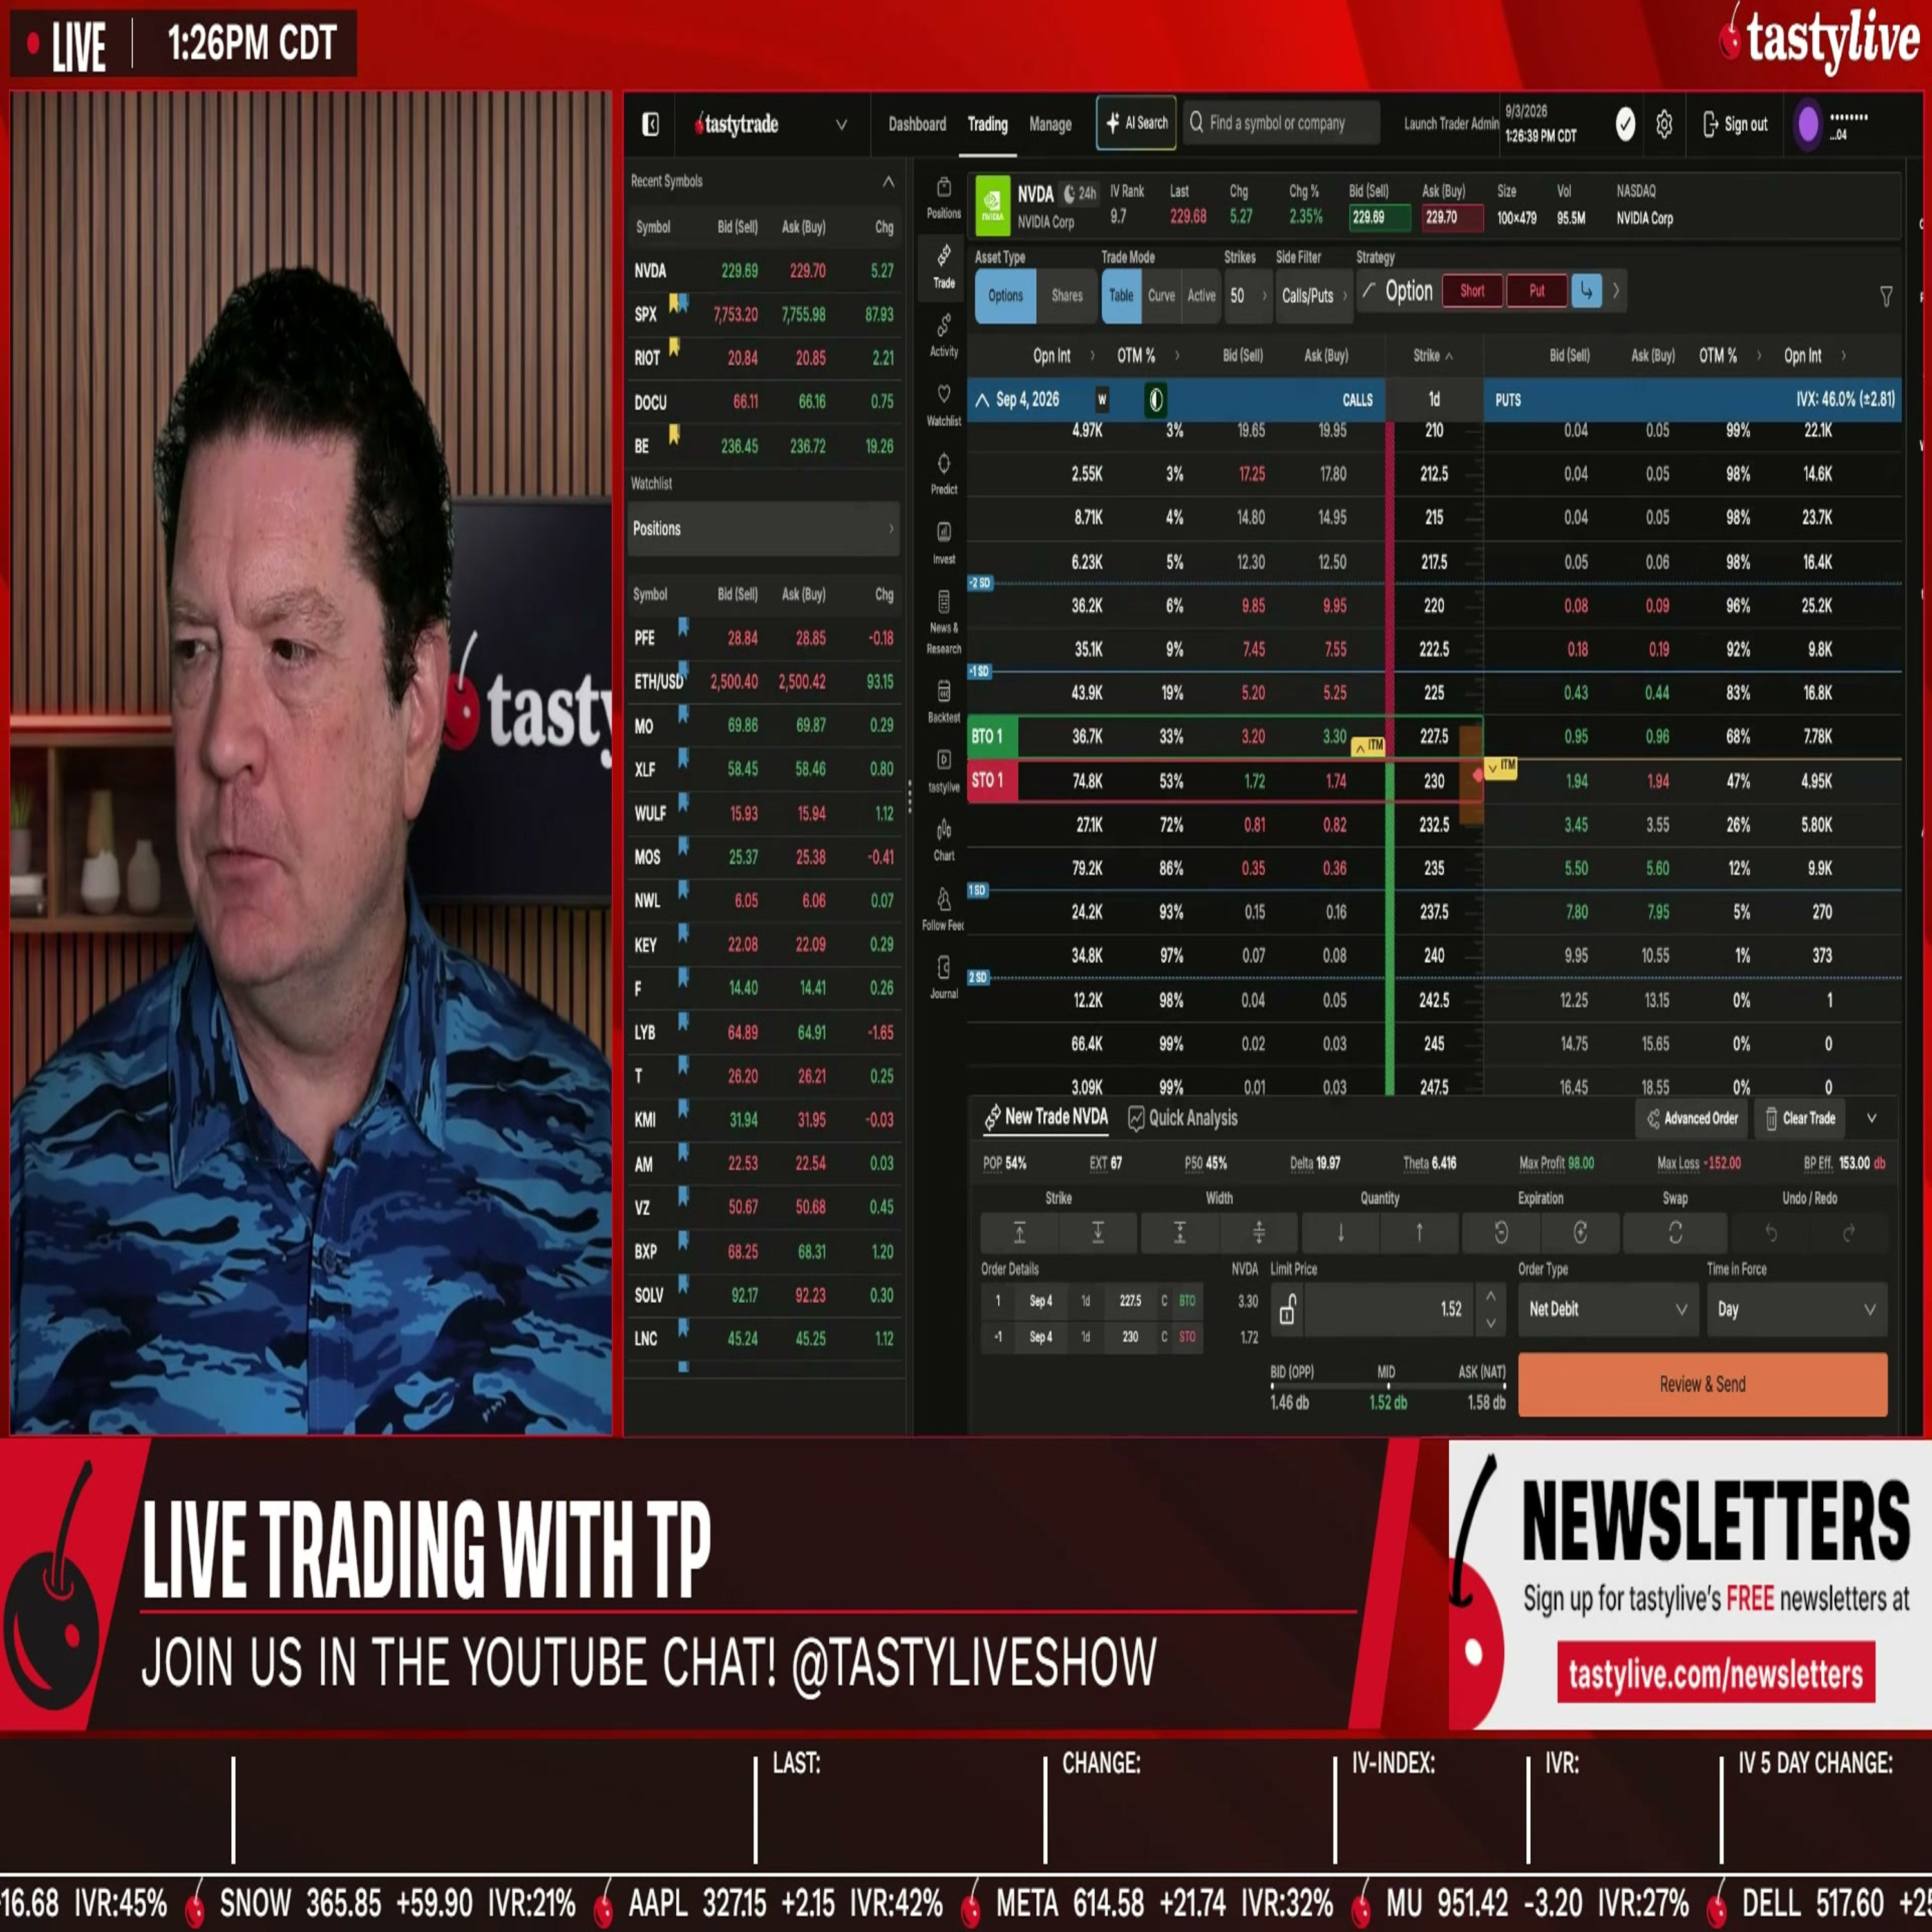Screen dimensions: 1932x1932
Task: Switch to Quick Analysis tab
Action: pos(1182,1118)
